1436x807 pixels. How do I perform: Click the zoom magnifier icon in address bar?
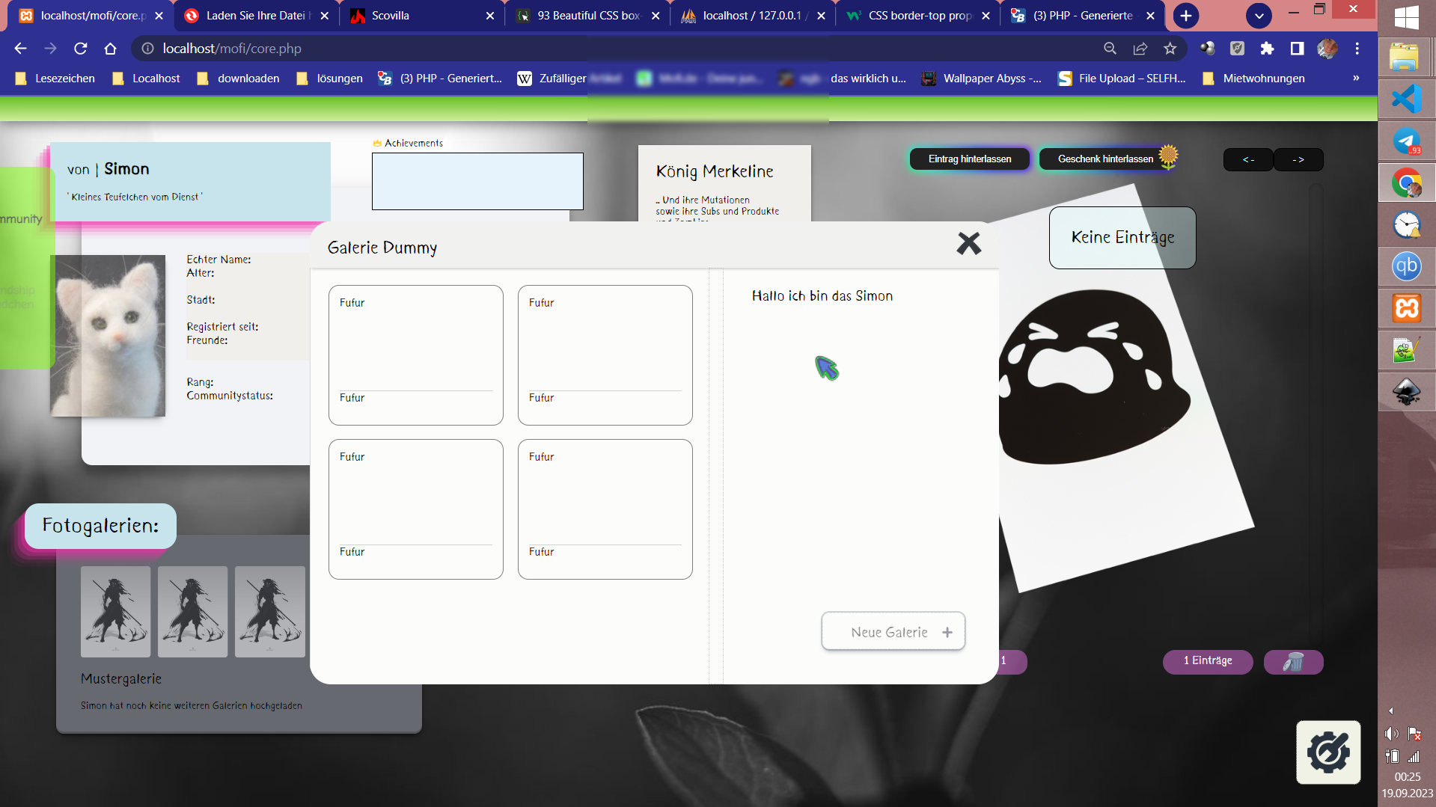point(1110,49)
